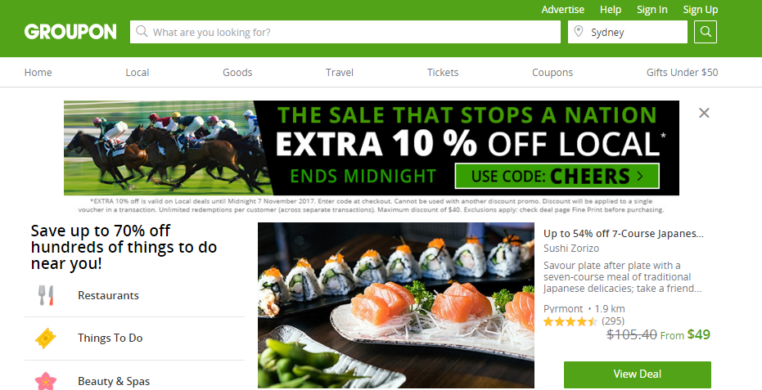Open the Local navigation tab

pos(137,73)
